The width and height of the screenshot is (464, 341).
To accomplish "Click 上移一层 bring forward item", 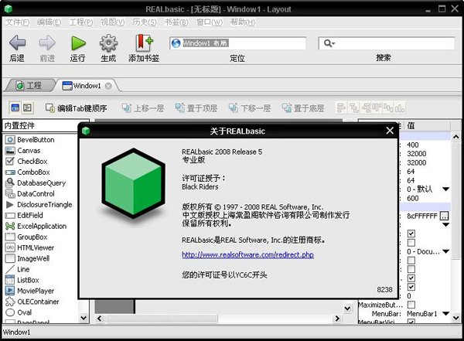I will (143, 108).
